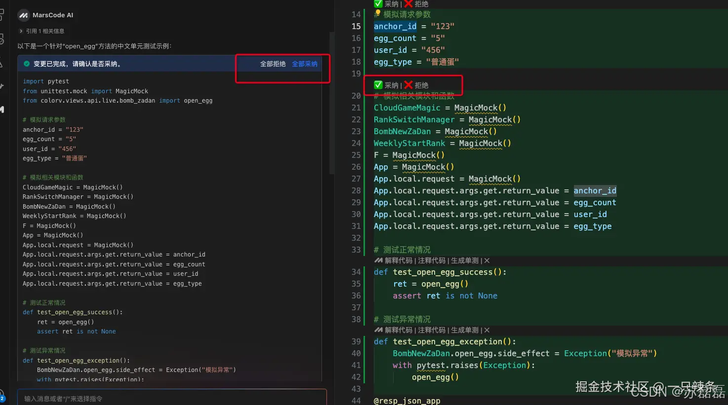
Task: Click the green success check on 变更已完成 banner
Action: click(26, 63)
